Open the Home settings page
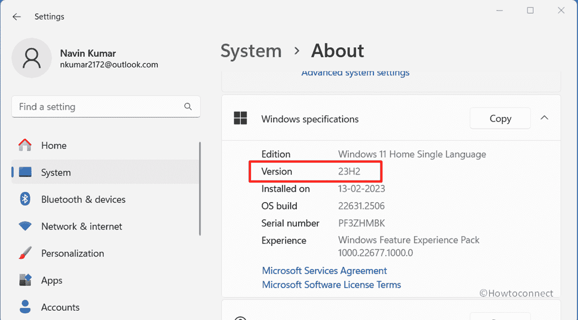 pyautogui.click(x=106, y=145)
